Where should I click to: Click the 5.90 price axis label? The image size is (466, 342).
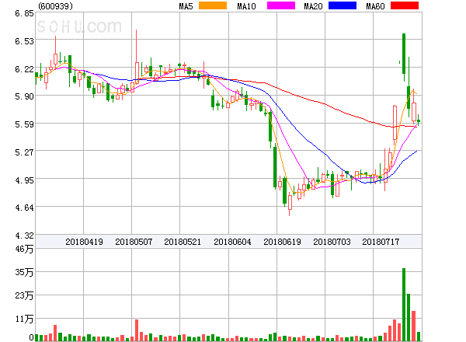point(24,96)
